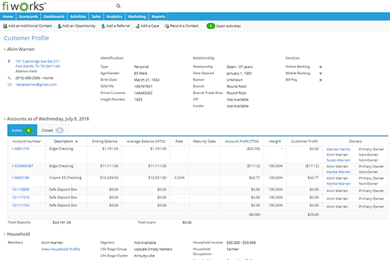Screen dimensions: 390x260
Task: Click the Record a Contact icon
Action: click(167, 26)
